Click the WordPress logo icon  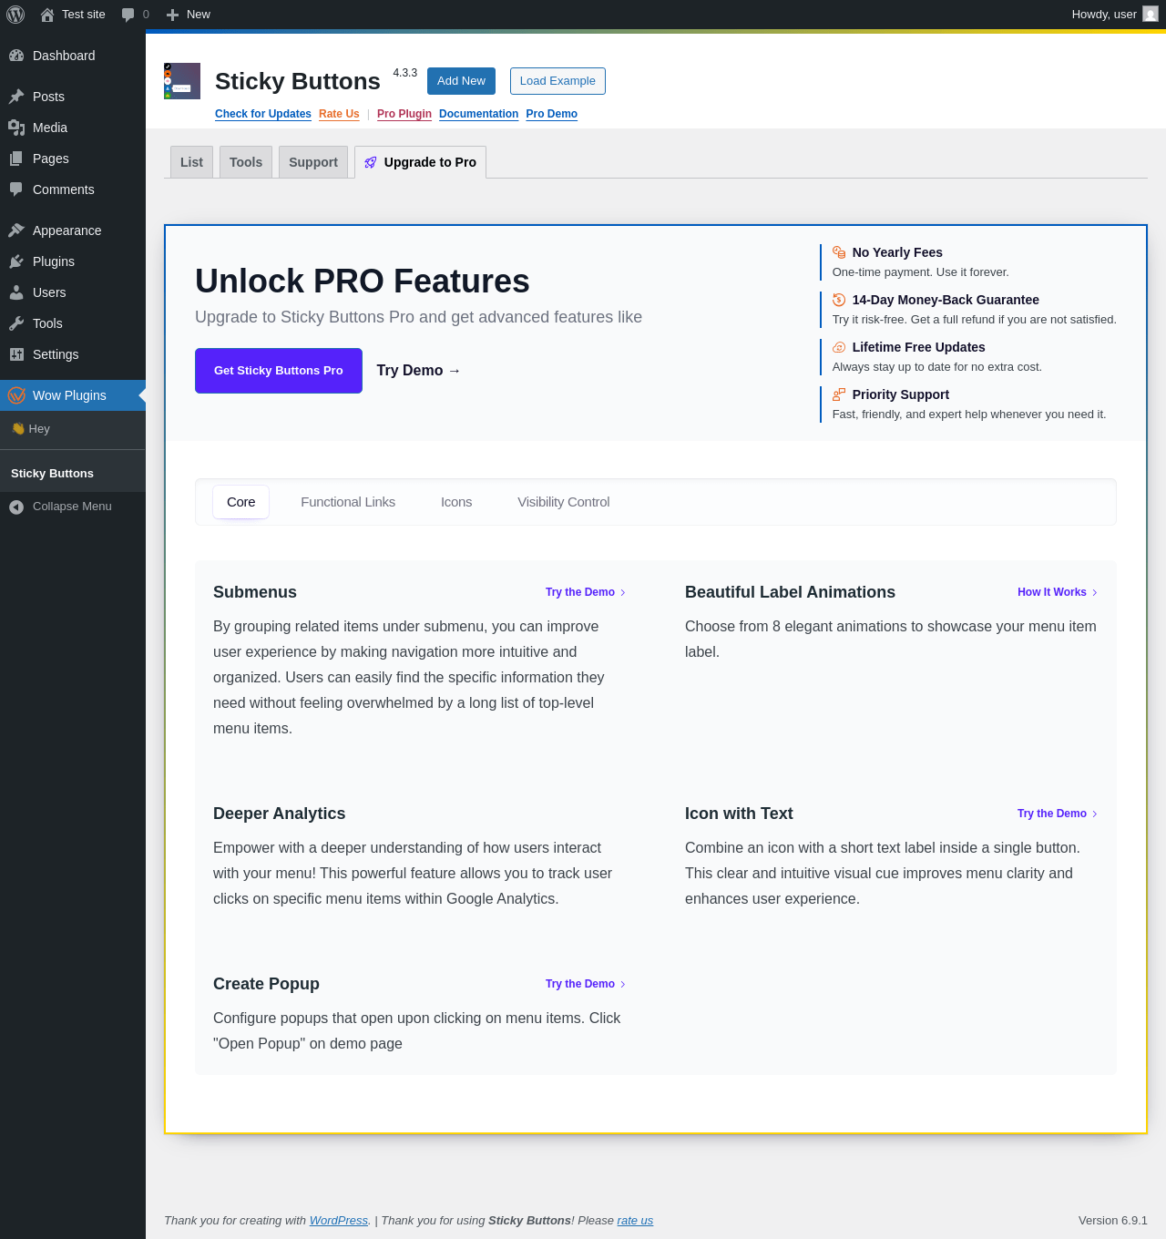click(15, 15)
